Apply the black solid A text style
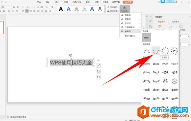This screenshot has height=121, width=191. tap(61, 9)
